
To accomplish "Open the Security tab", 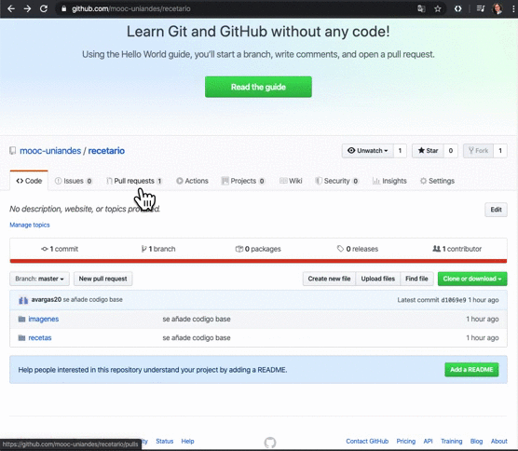I will 336,181.
